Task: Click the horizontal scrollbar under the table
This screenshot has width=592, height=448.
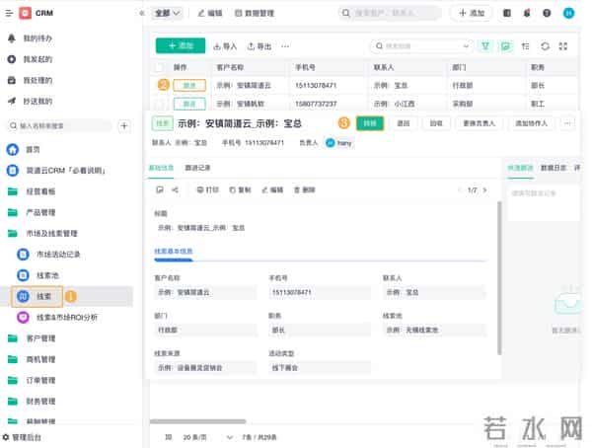Action: [x=198, y=421]
